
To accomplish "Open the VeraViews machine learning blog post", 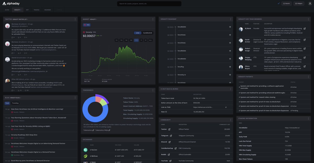I will click(37, 109).
